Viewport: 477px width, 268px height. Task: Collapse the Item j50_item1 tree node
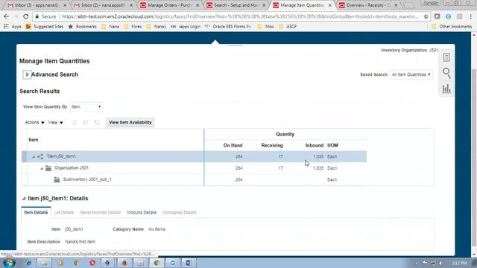click(34, 157)
